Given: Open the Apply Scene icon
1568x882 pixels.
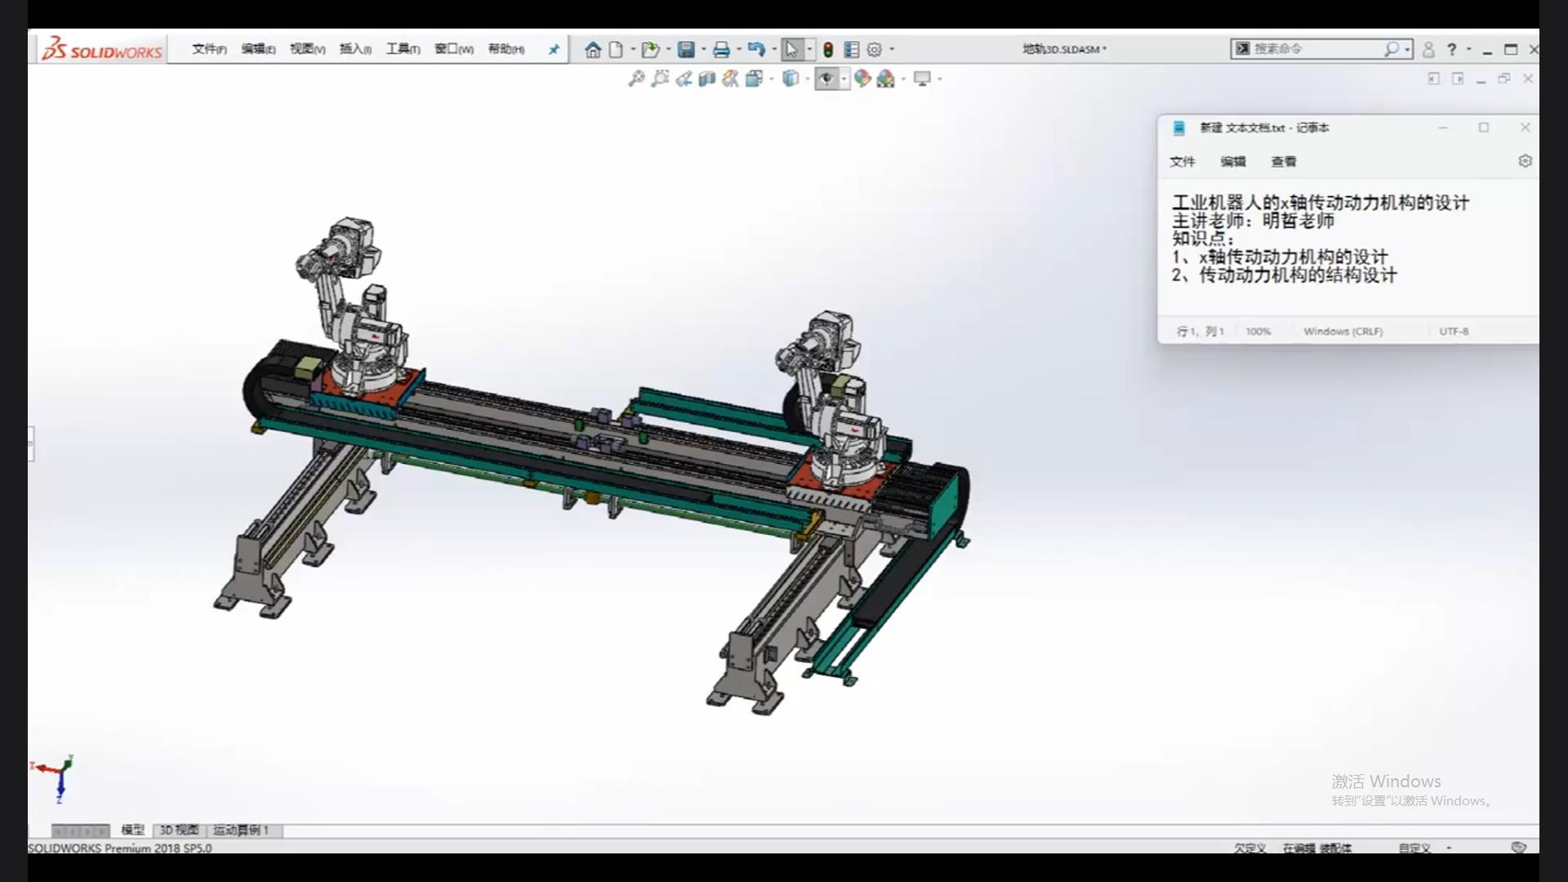Looking at the screenshot, I should point(885,78).
